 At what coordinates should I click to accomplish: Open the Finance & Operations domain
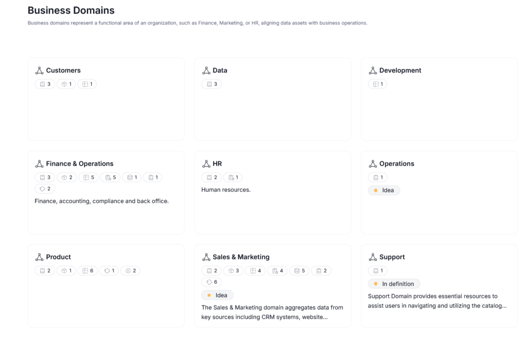(x=79, y=164)
